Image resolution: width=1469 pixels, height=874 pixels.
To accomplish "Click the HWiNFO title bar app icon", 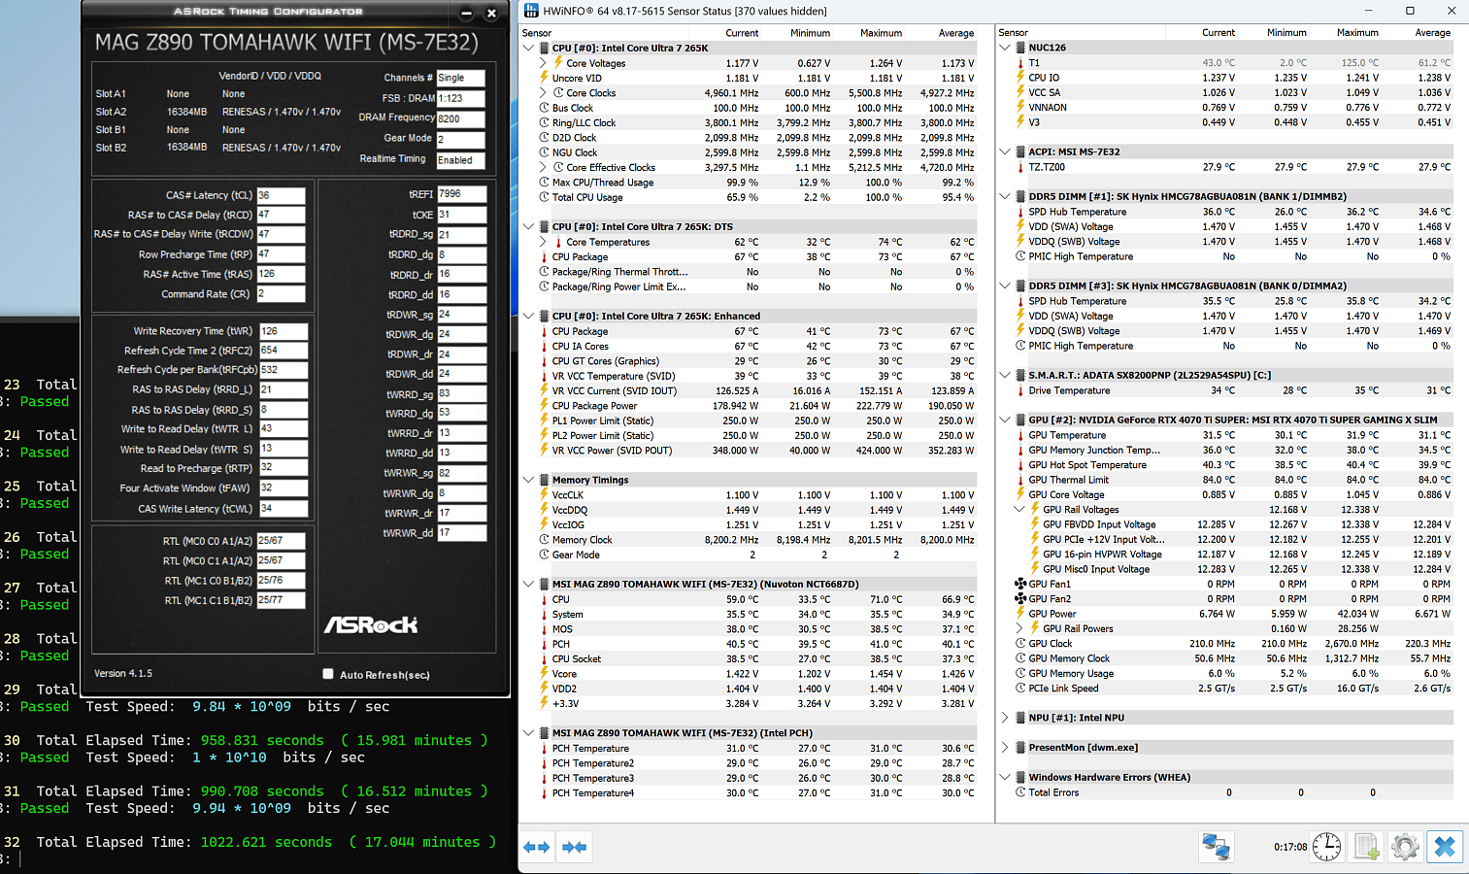I will pyautogui.click(x=531, y=11).
